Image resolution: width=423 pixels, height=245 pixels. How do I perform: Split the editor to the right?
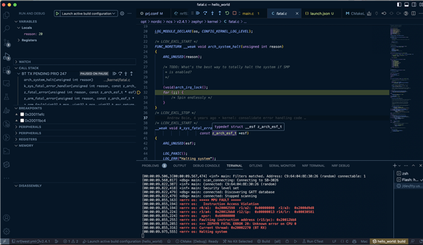[x=413, y=13]
